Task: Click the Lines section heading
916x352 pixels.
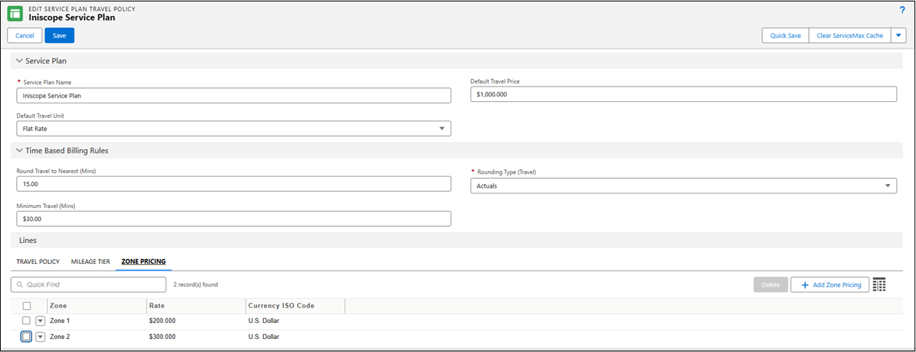Action: [x=27, y=240]
